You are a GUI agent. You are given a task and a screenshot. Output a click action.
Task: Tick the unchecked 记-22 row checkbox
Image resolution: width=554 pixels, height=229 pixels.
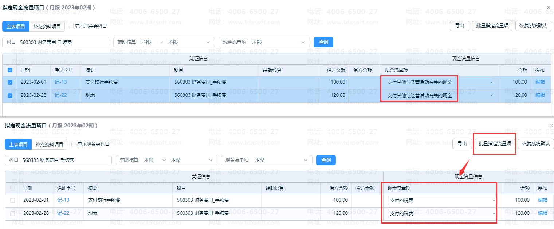pos(12,214)
